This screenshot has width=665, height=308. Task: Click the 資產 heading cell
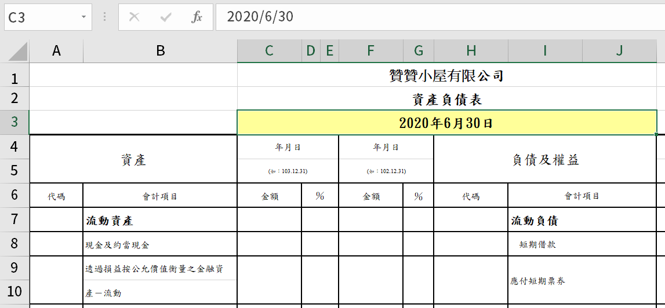[x=133, y=159]
